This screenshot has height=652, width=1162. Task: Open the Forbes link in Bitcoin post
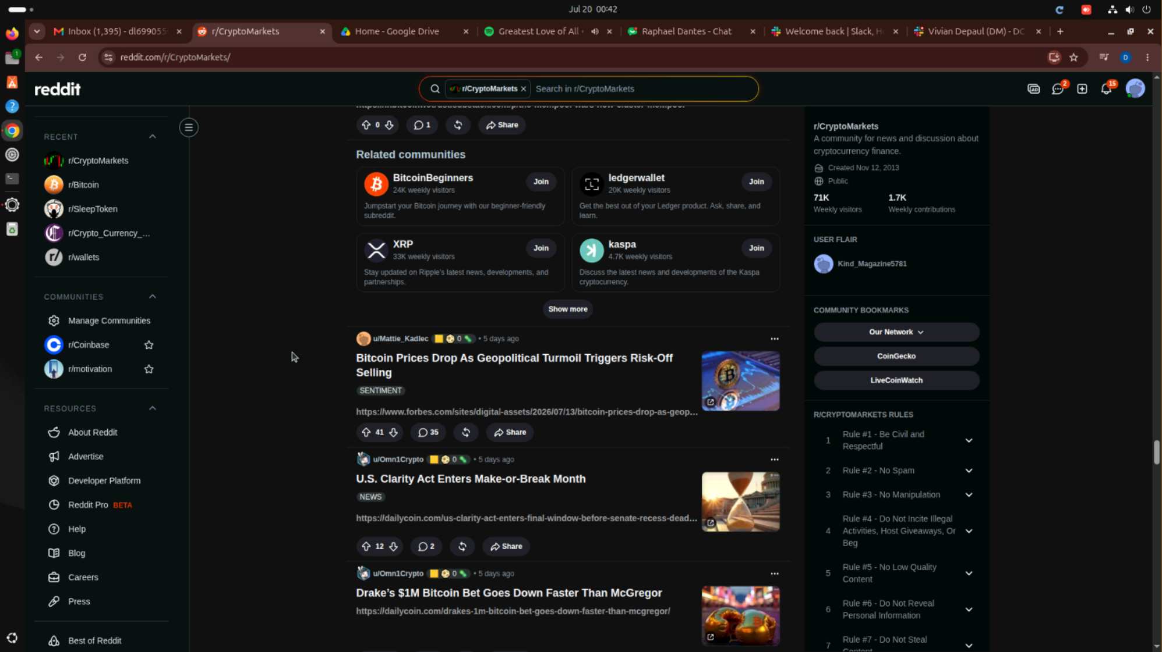pos(527,412)
